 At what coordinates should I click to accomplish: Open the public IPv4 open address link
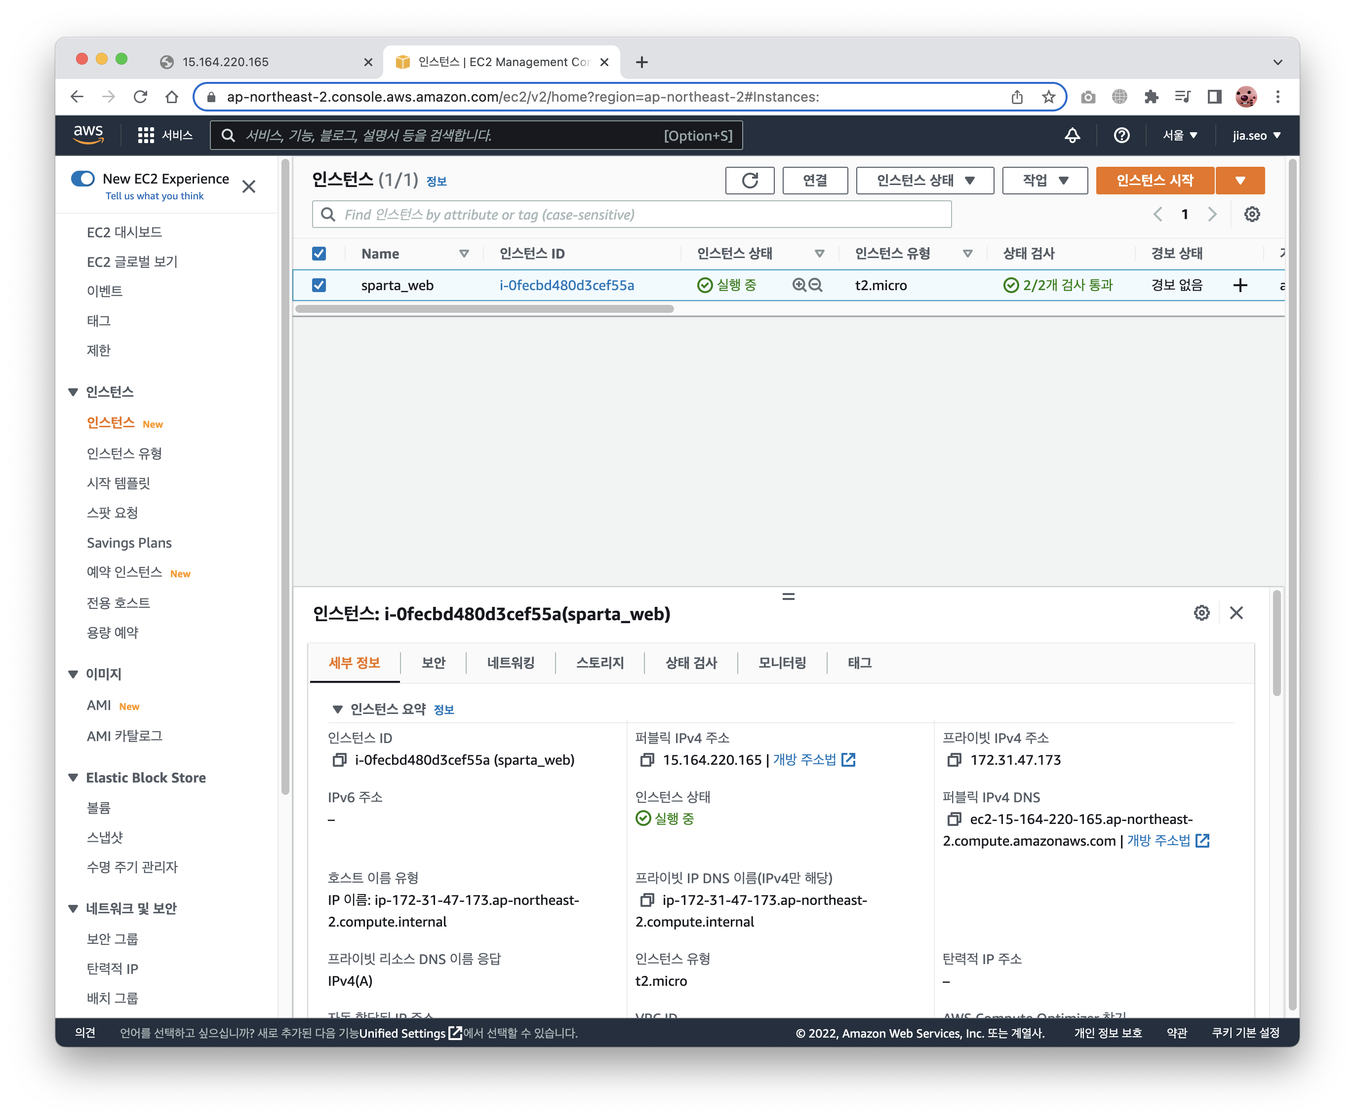point(814,760)
